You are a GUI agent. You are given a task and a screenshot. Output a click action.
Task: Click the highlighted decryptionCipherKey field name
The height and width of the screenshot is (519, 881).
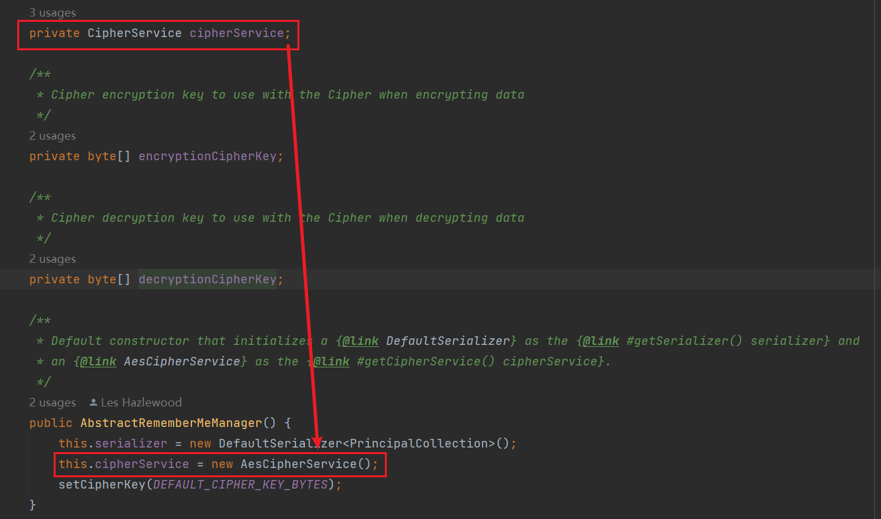click(207, 279)
